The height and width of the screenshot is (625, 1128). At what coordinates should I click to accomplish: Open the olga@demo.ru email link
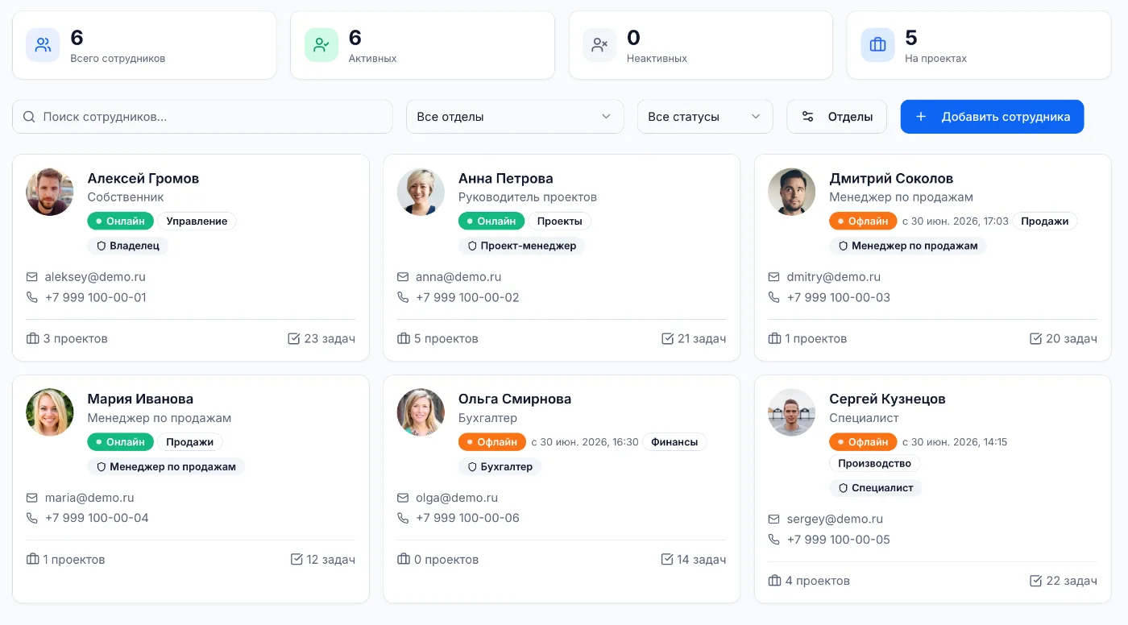click(457, 498)
